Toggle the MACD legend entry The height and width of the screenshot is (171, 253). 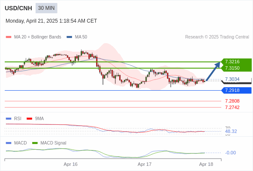pyautogui.click(x=16, y=143)
